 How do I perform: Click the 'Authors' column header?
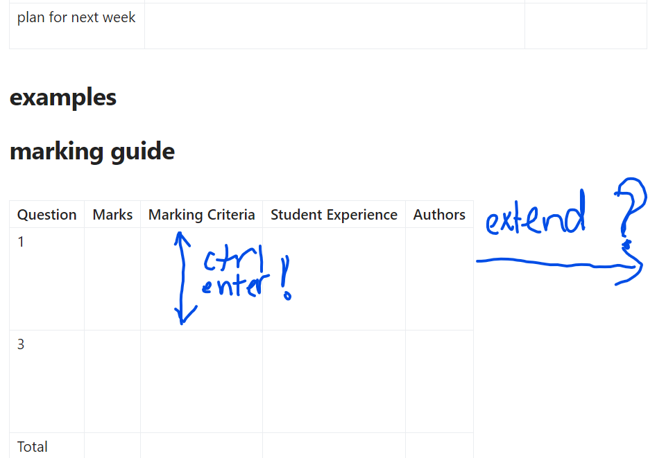439,214
